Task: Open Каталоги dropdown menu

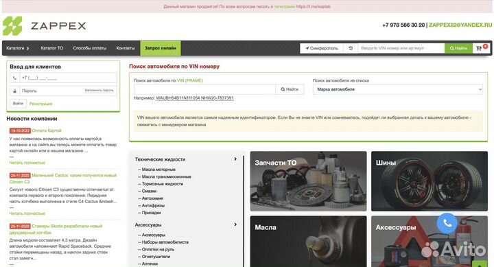Action: click(x=18, y=48)
